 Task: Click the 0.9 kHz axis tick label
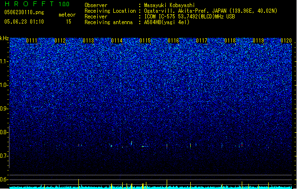(4, 109)
